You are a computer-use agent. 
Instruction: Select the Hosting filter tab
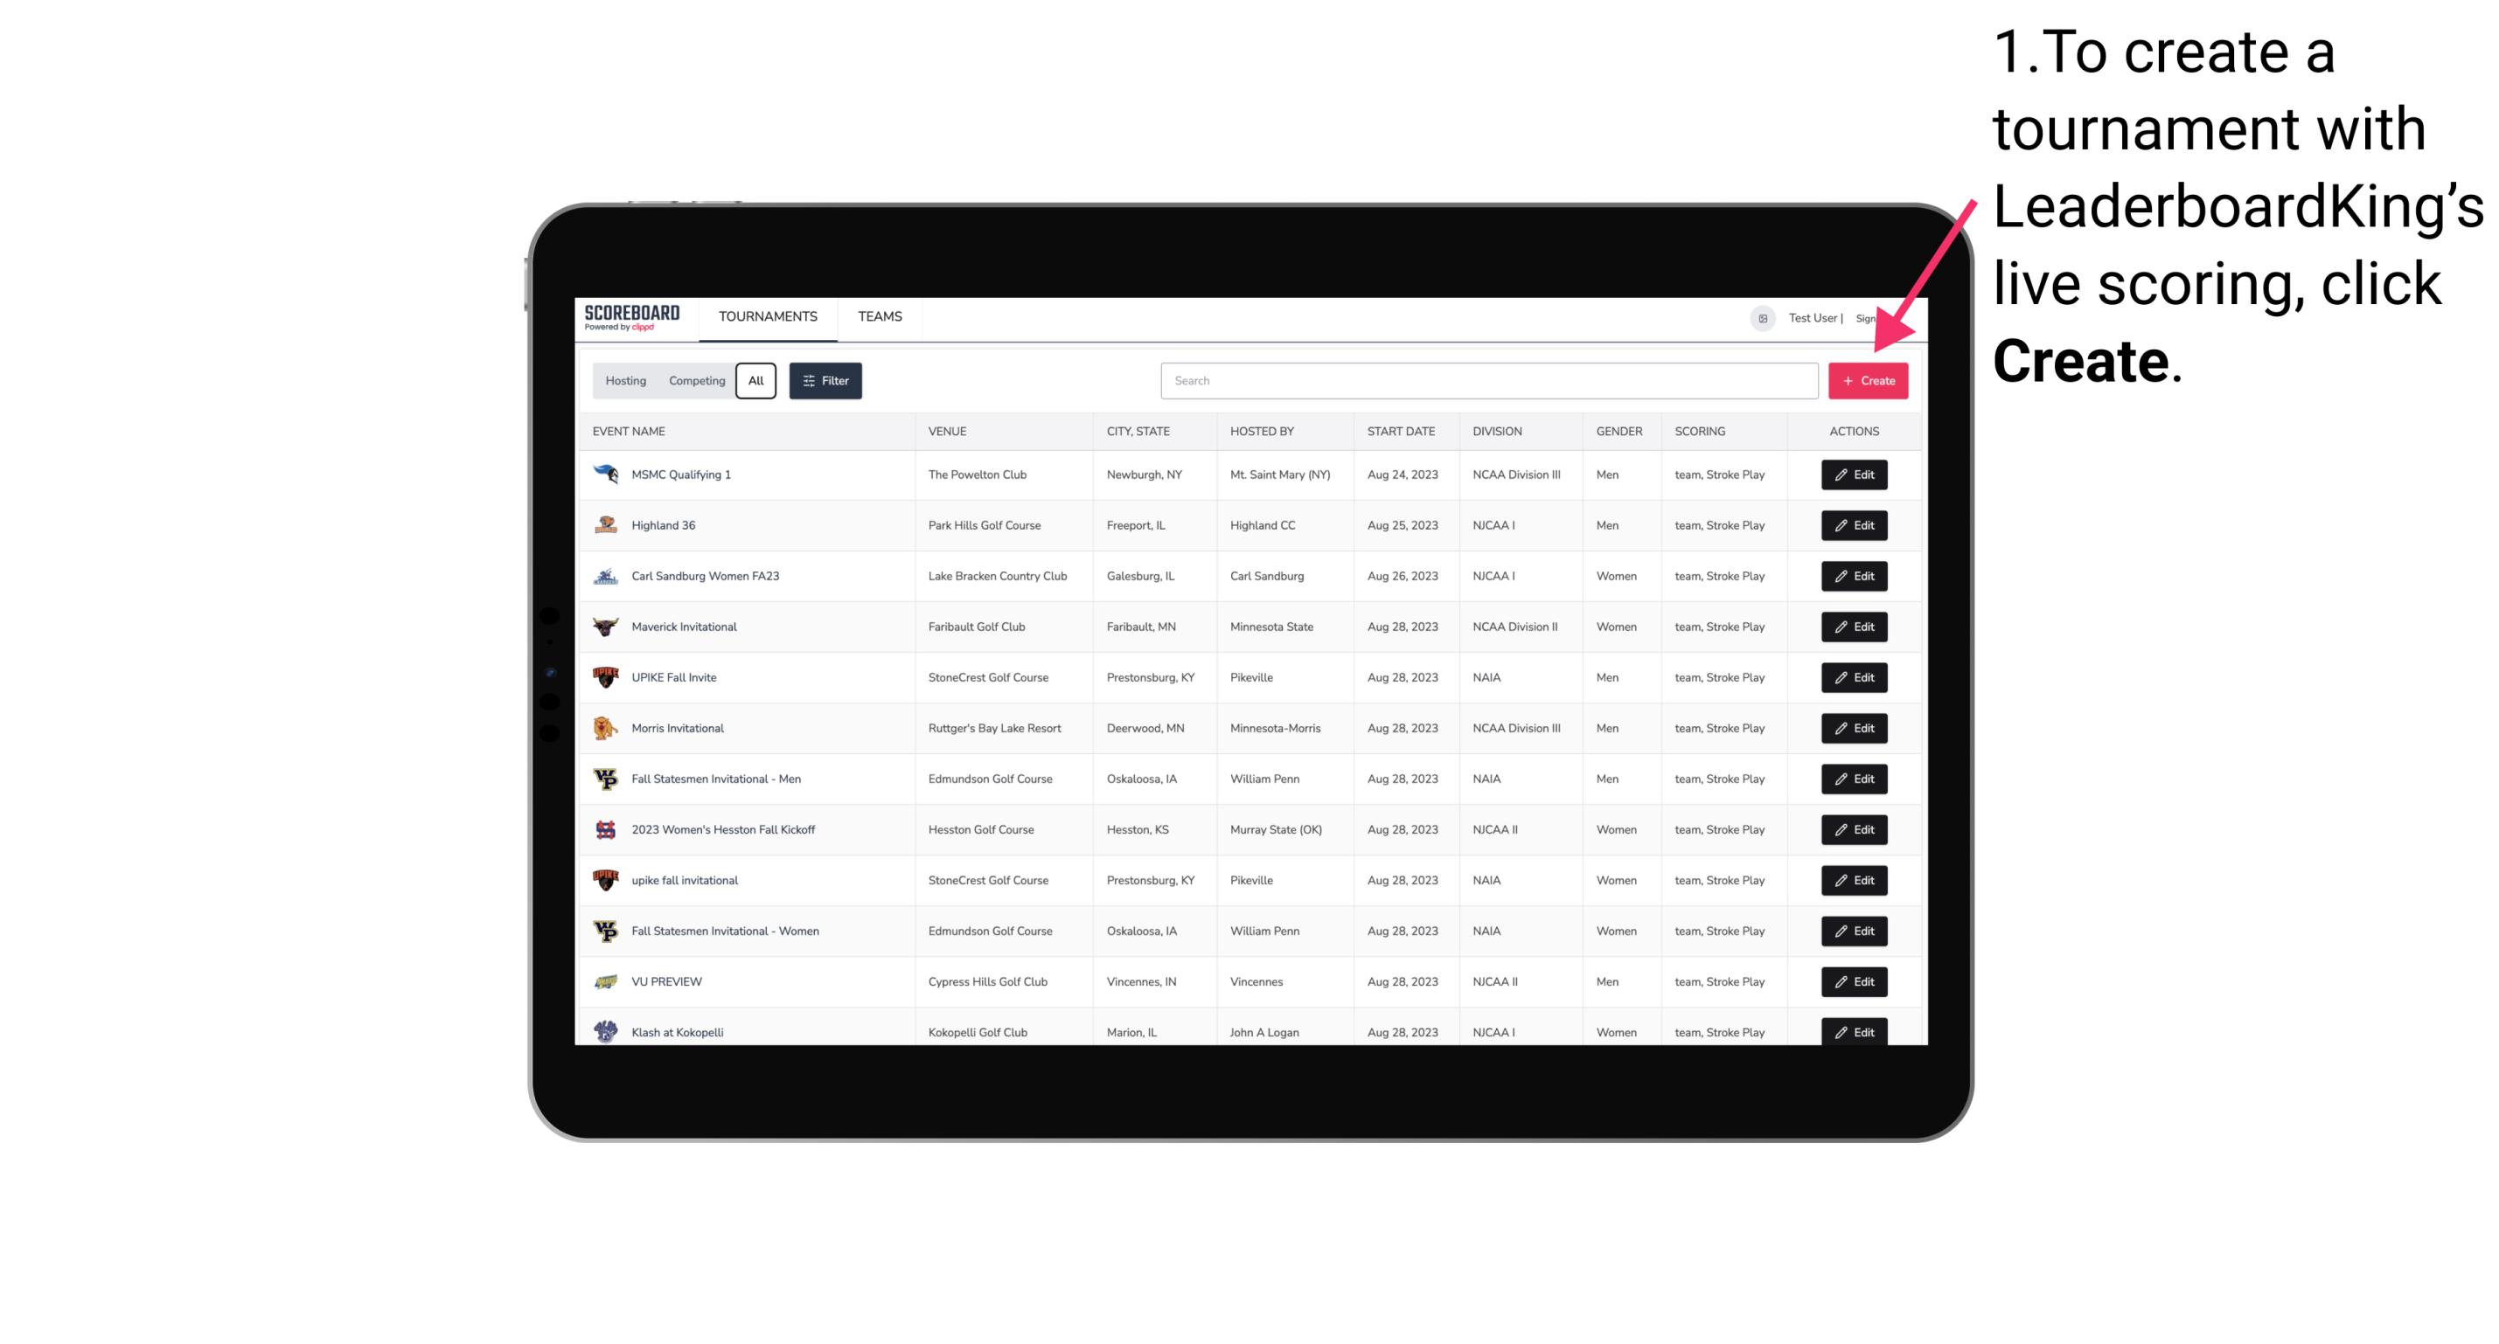tap(624, 381)
